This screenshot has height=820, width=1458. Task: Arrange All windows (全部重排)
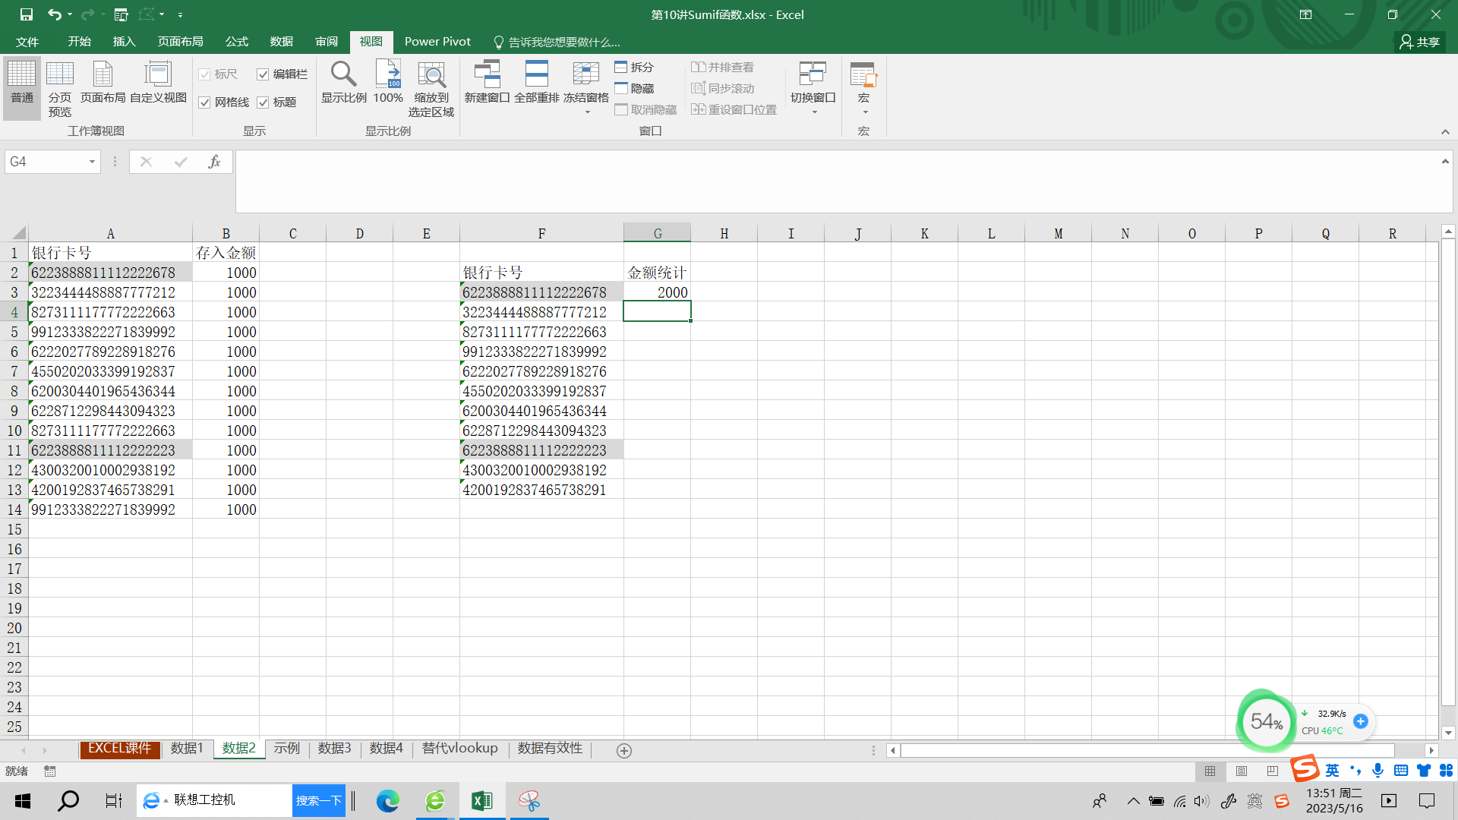[x=536, y=82]
